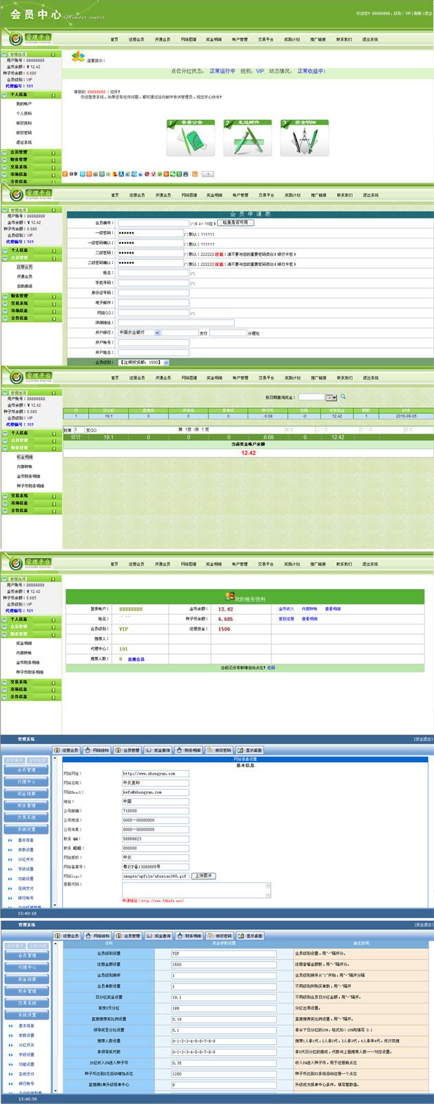
Task: Click the 检查是否可用 availability button
Action: pos(236,223)
